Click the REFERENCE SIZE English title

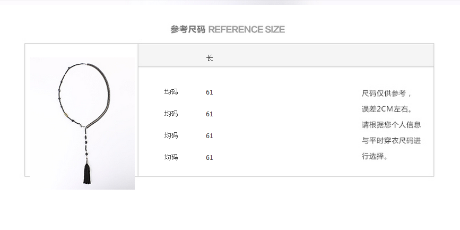click(246, 29)
